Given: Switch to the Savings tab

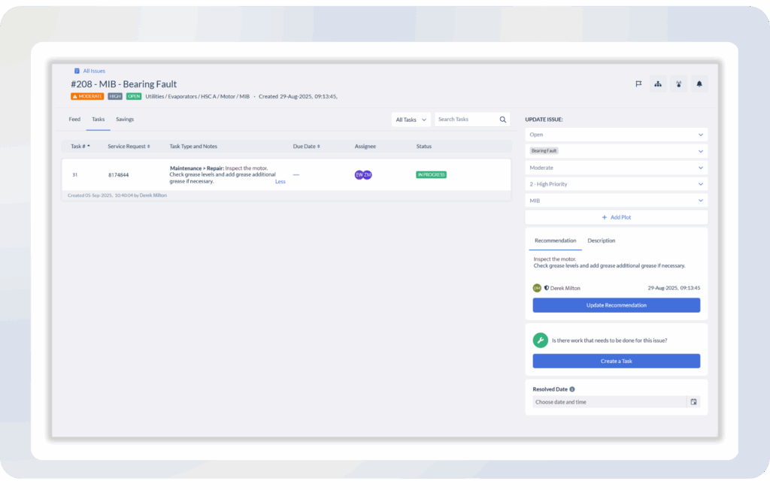Looking at the screenshot, I should pos(125,119).
